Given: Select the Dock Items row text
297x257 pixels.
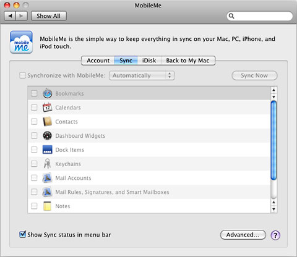Looking at the screenshot, I should [70, 150].
